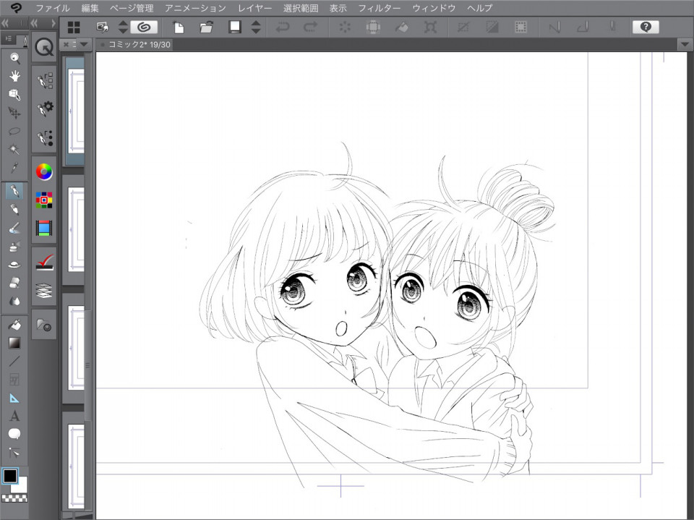This screenshot has width=694, height=520.
Task: Open the help question mark button
Action: [x=646, y=27]
